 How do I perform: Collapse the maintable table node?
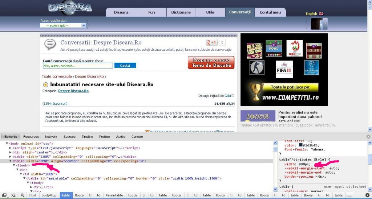(24, 178)
